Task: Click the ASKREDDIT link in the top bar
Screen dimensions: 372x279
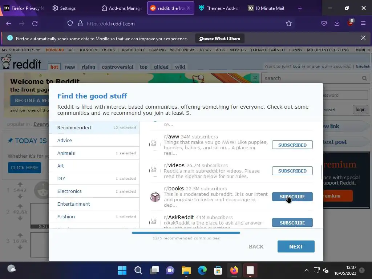Action: [x=133, y=50]
